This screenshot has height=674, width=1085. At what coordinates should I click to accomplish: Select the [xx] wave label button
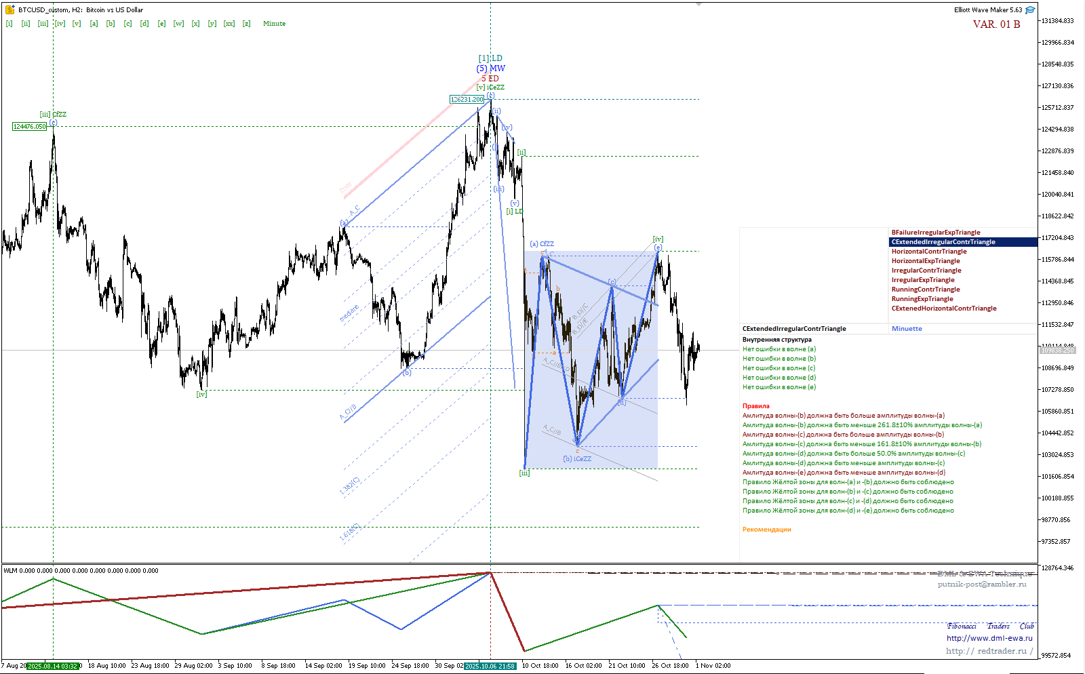tap(229, 24)
